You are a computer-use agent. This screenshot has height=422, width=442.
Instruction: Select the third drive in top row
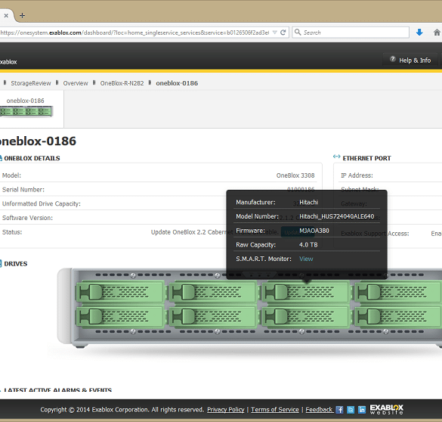coord(305,292)
